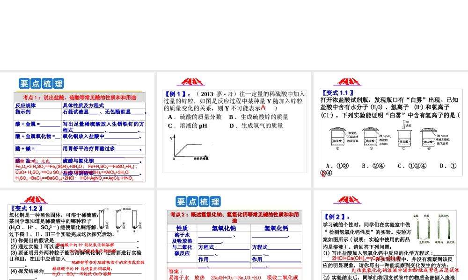Click the '指示剂' row label
Image resolution: width=468 pixels, height=280 pixels.
point(22,112)
